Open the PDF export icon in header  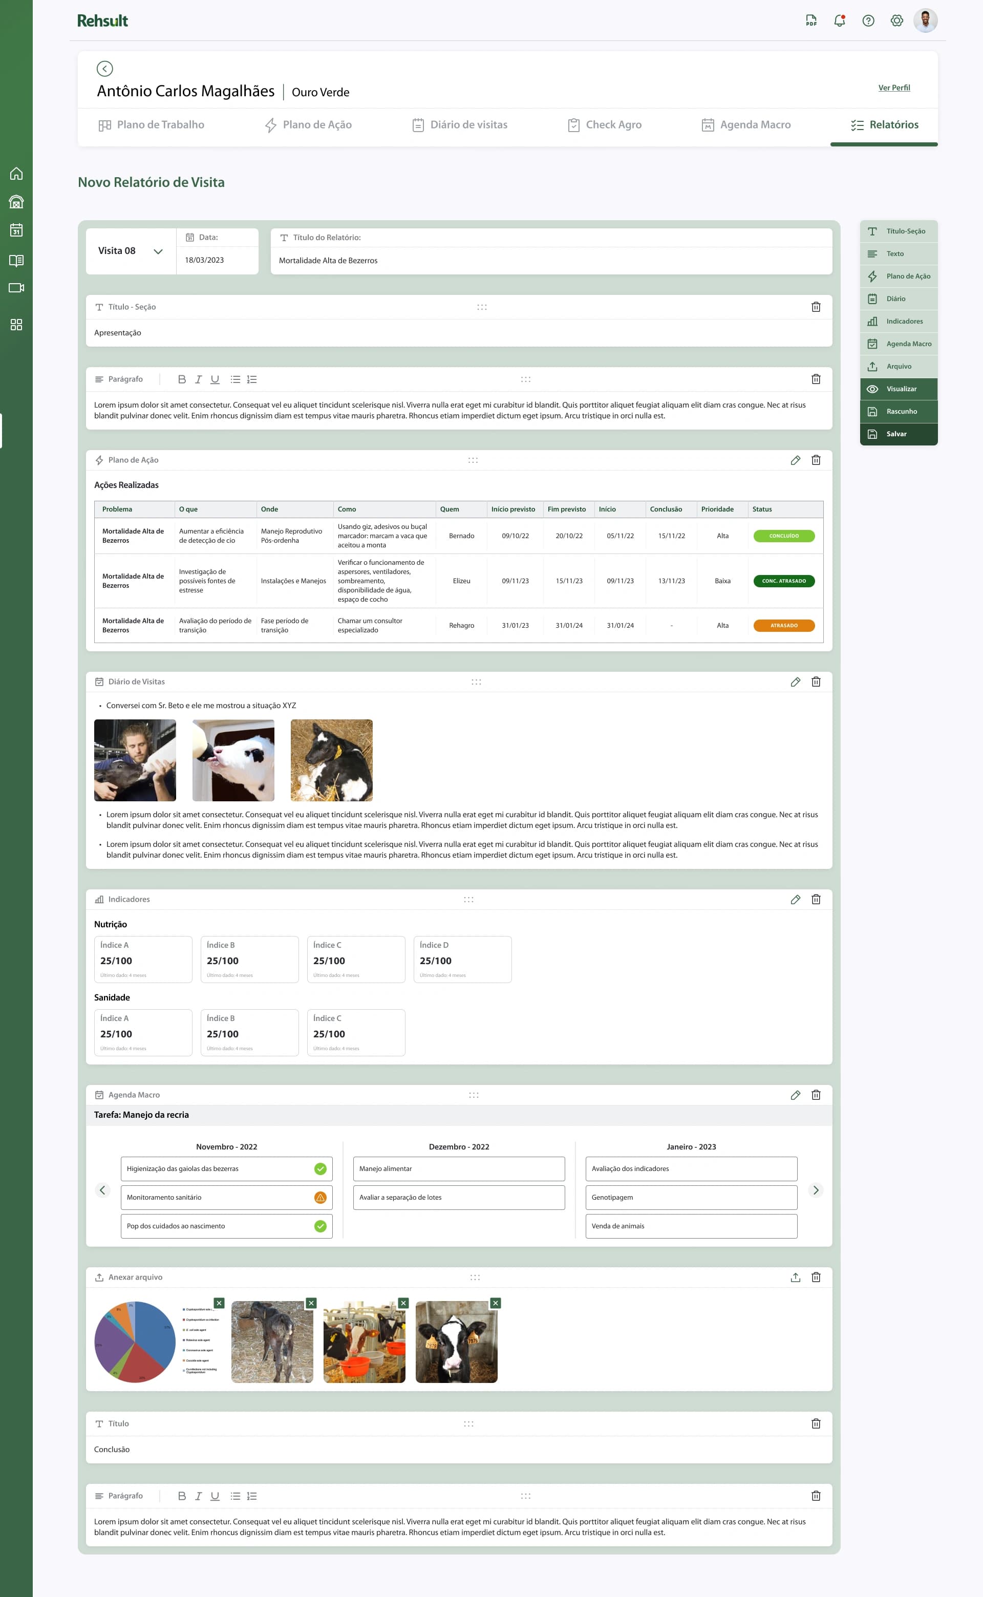click(810, 21)
